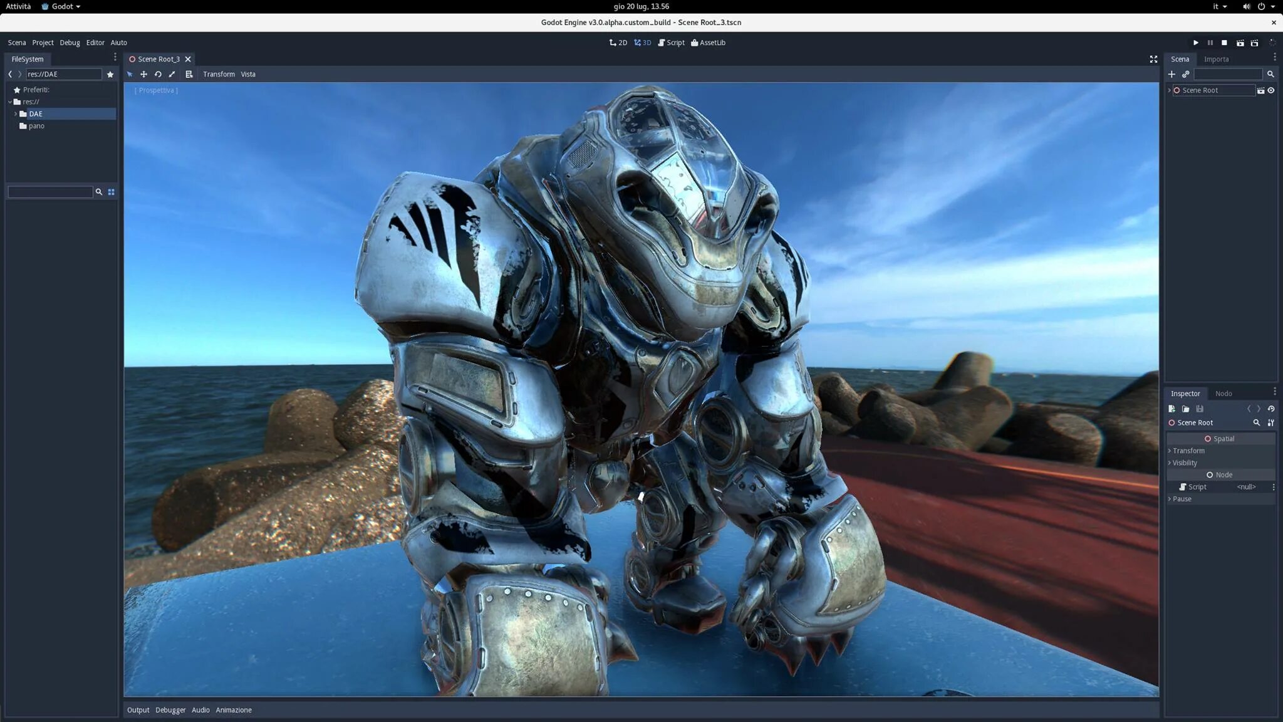Image resolution: width=1283 pixels, height=722 pixels.
Task: Open the Transform viewport menu
Action: tap(219, 74)
